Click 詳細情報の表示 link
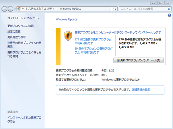 pos(141,90)
